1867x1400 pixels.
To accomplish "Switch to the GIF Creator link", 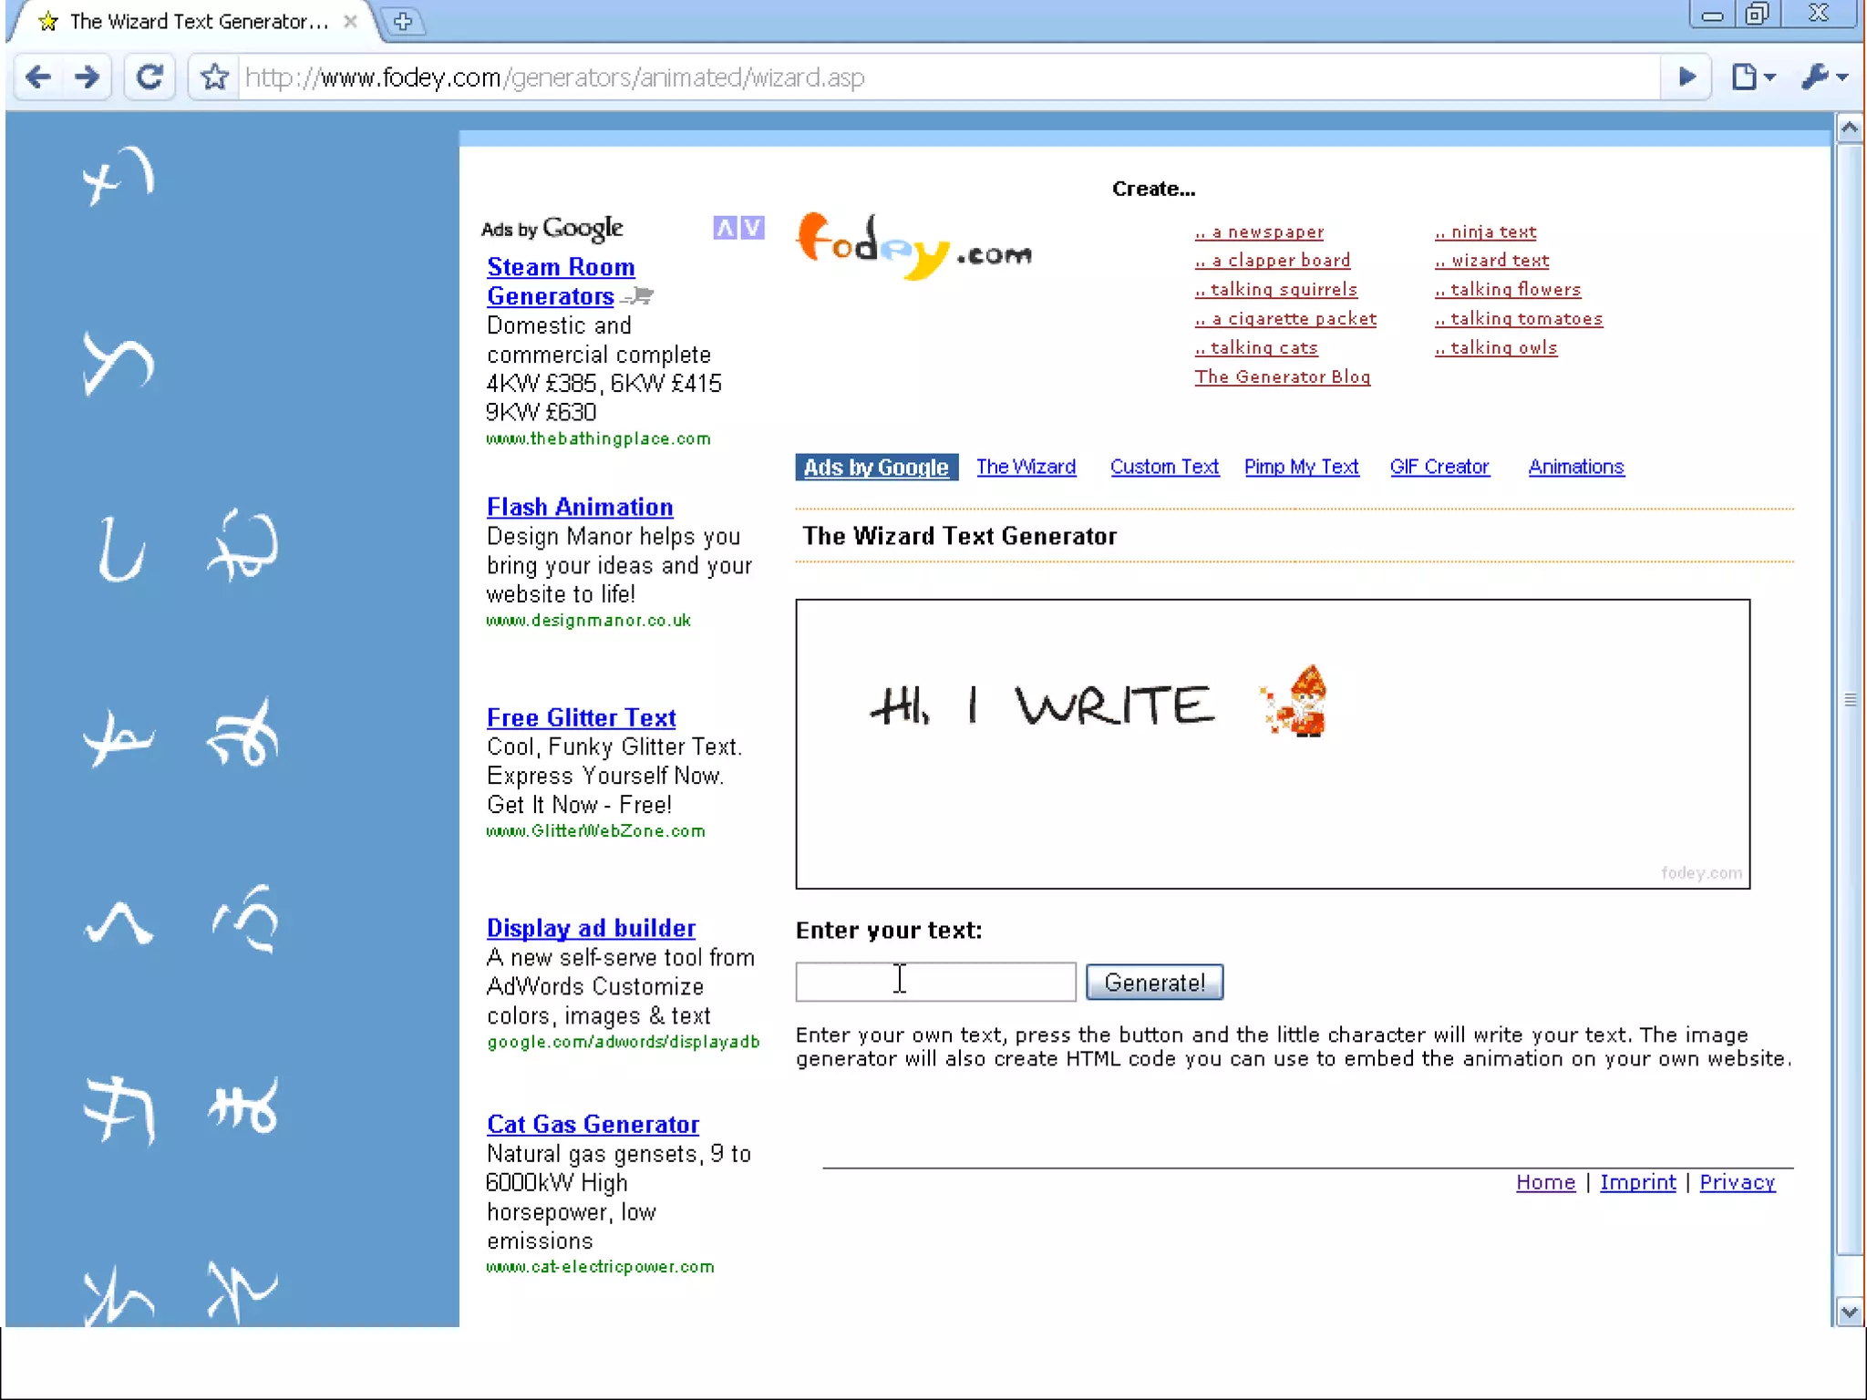I will tap(1439, 467).
